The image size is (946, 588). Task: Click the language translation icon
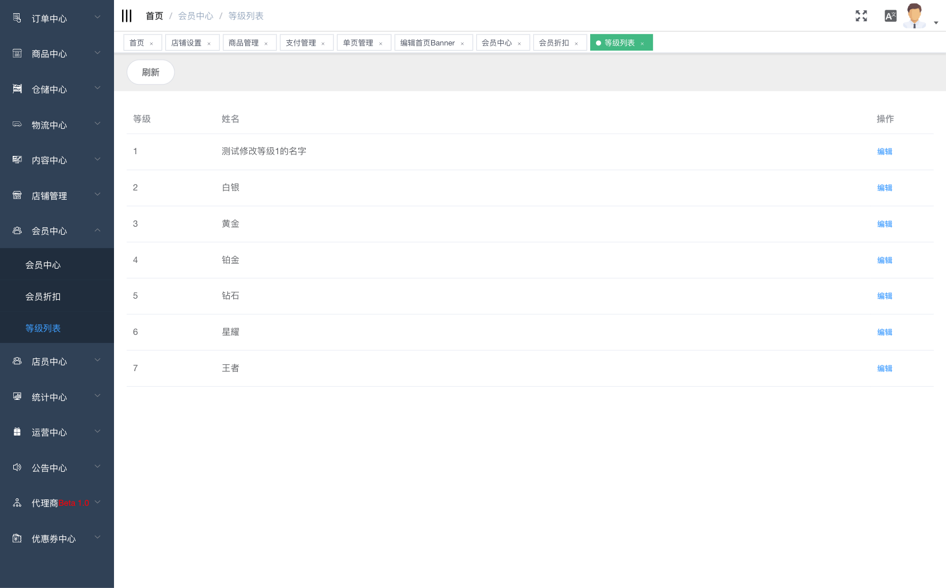point(890,16)
